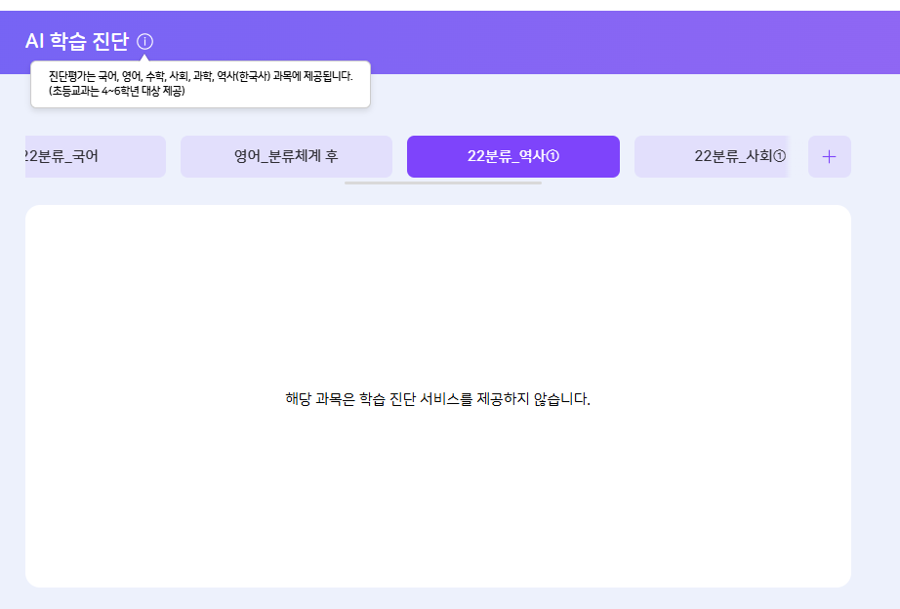Open the 영어_분류체계 후 tab

coord(286,156)
